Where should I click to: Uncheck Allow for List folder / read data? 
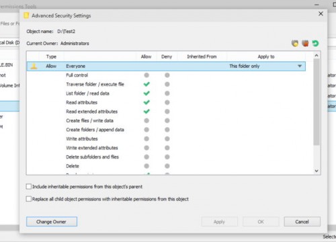(146, 93)
